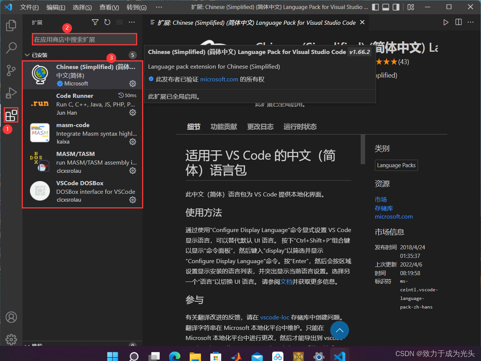Open the Manage gear in activity bar
The height and width of the screenshot is (361, 481).
point(11,339)
